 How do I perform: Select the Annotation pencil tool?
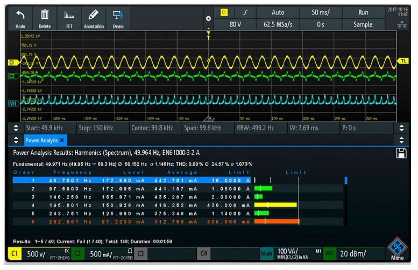[x=94, y=14]
